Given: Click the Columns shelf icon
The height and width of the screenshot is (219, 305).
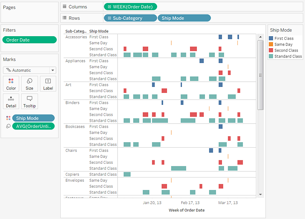Looking at the screenshot, I should click(64, 7).
